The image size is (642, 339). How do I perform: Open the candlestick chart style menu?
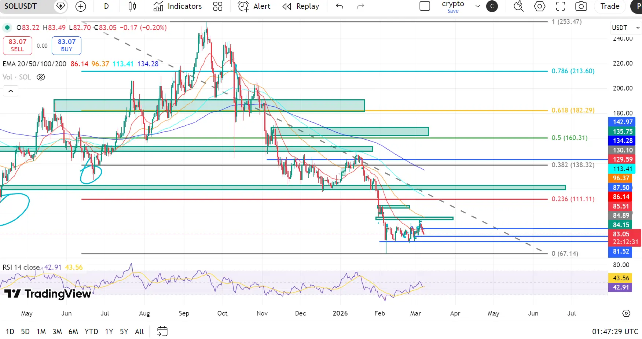click(x=132, y=6)
